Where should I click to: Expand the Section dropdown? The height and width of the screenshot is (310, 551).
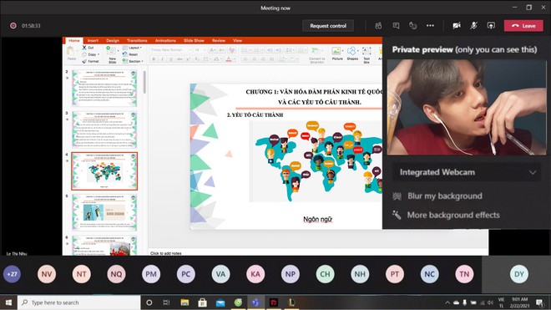click(x=133, y=61)
